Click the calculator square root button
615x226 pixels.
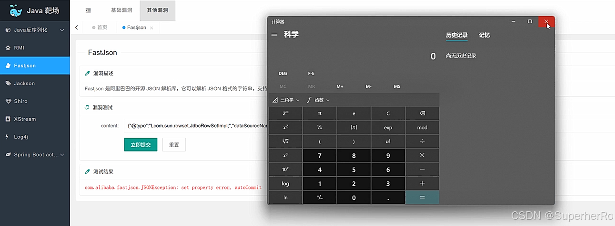[285, 141]
